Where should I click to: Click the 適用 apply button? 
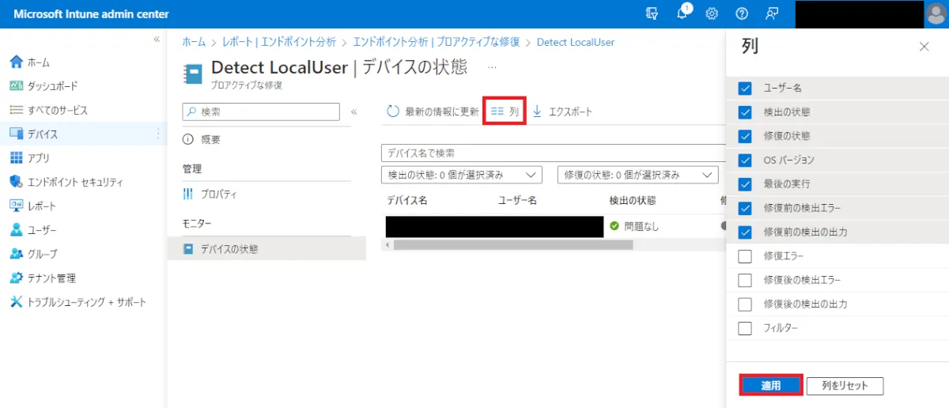(771, 386)
